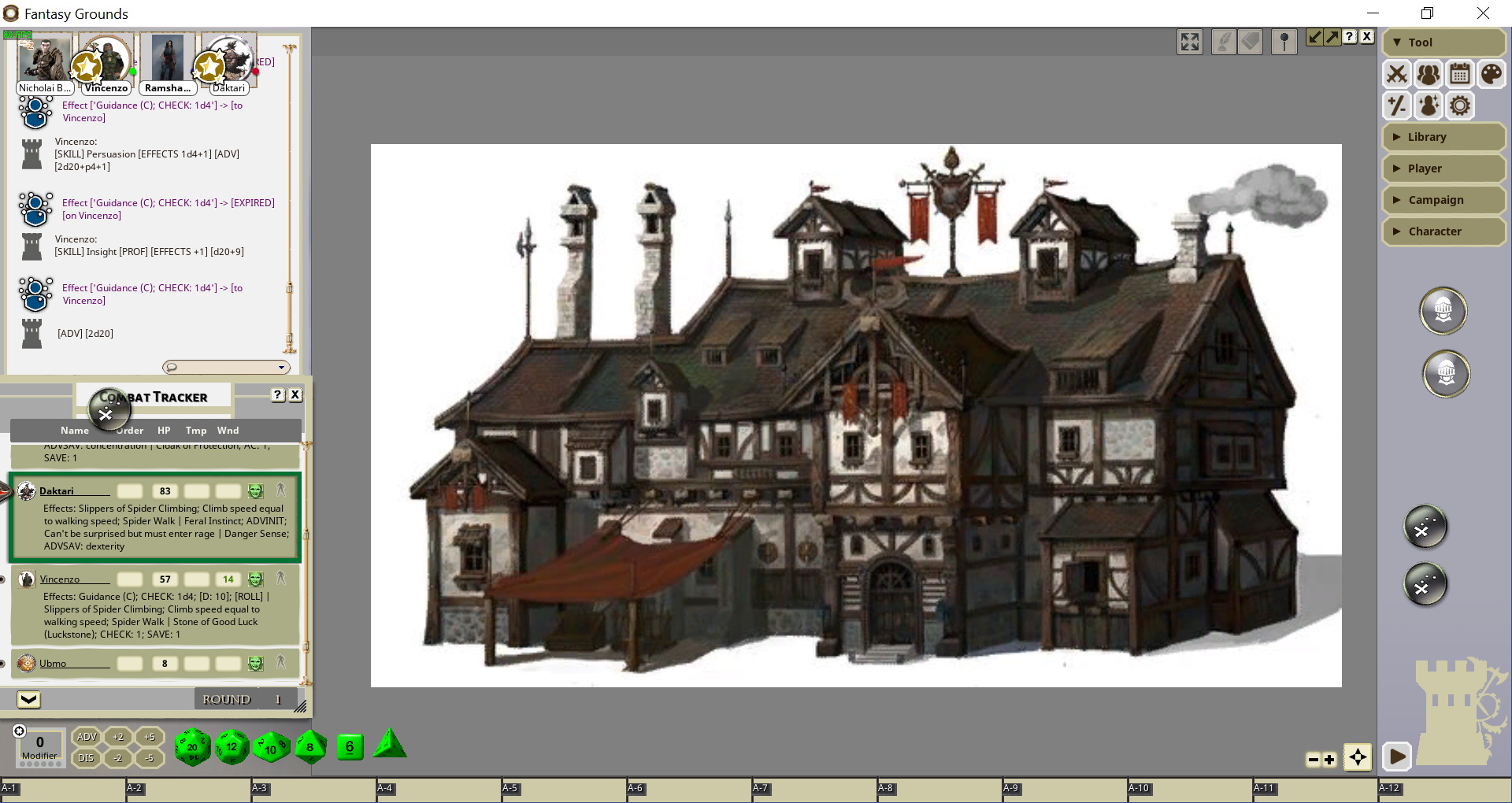Select the eraser tool on the image toolbar
The height and width of the screenshot is (803, 1512).
point(1251,42)
